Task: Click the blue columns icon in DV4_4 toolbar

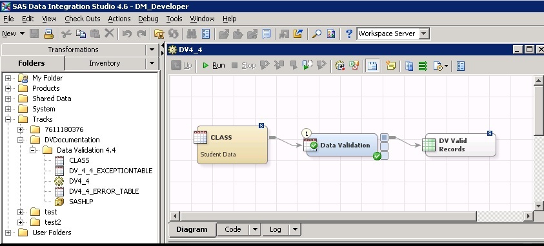Action: [x=409, y=66]
